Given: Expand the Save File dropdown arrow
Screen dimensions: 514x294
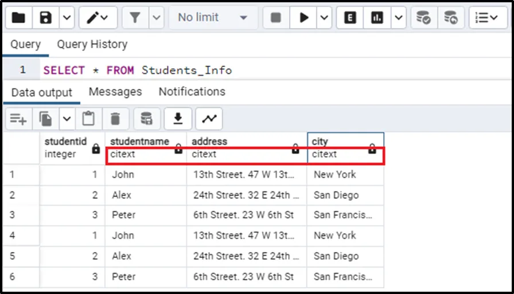Looking at the screenshot, I should pos(67,18).
